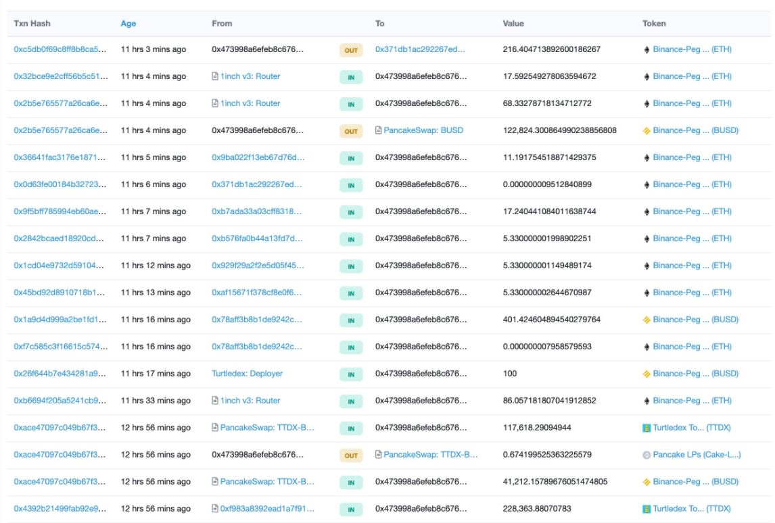Open transaction 0x45bd92d8910718b1
Image resolution: width=775 pixels, height=523 pixels.
(60, 293)
